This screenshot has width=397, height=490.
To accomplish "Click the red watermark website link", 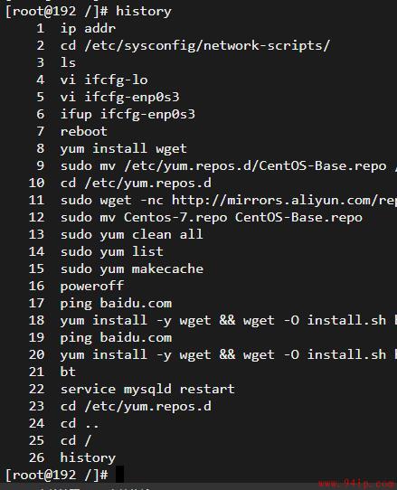I will point(357,484).
